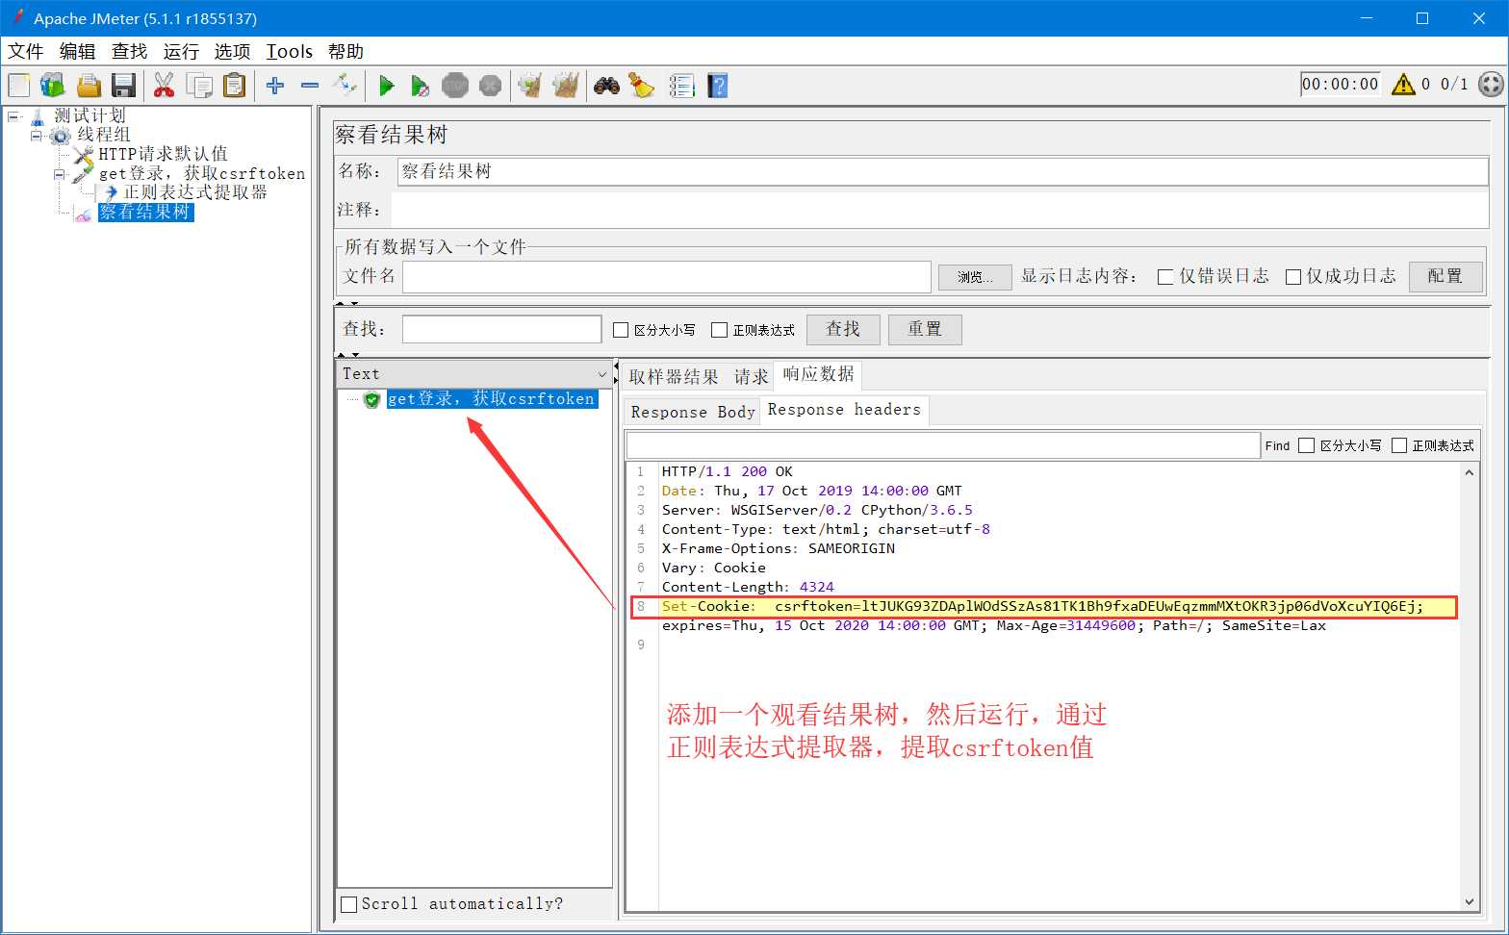The width and height of the screenshot is (1509, 935).
Task: Open the 选项 menu
Action: [x=232, y=51]
